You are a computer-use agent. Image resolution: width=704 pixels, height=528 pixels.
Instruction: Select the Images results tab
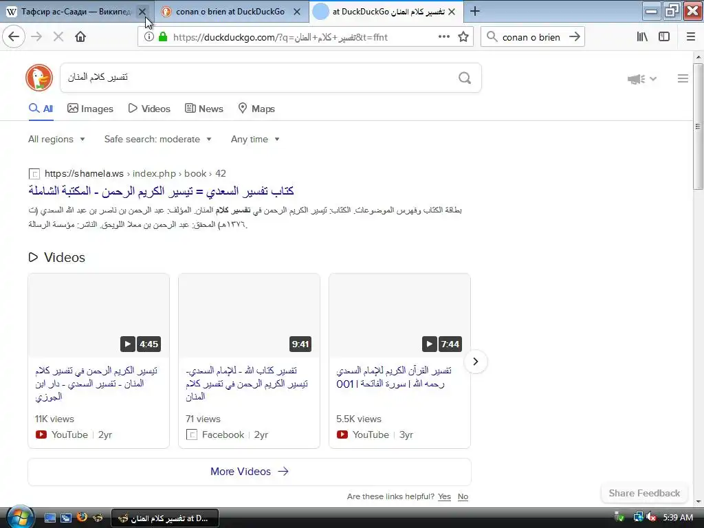(x=90, y=109)
